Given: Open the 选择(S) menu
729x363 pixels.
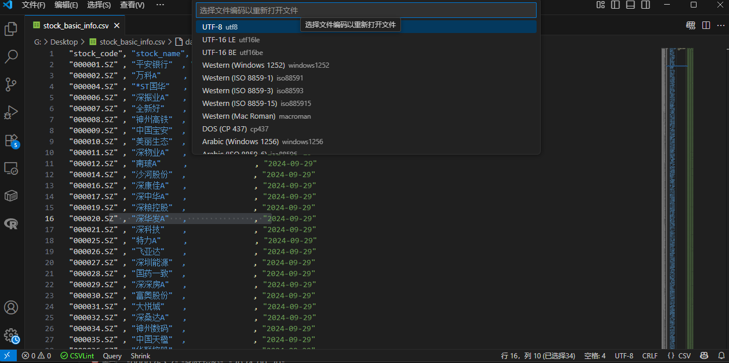Looking at the screenshot, I should click(99, 5).
